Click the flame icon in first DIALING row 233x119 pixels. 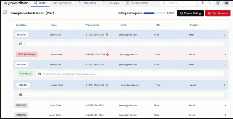(x=107, y=35)
